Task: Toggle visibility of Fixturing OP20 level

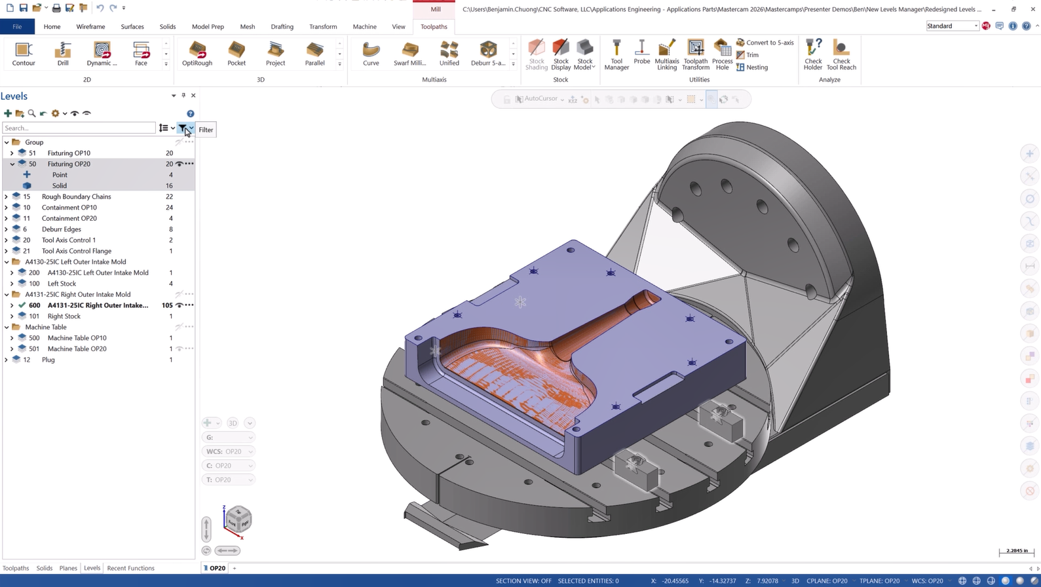Action: coord(179,164)
